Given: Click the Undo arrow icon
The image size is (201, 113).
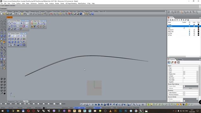Looking at the screenshot, I should click(25, 14).
